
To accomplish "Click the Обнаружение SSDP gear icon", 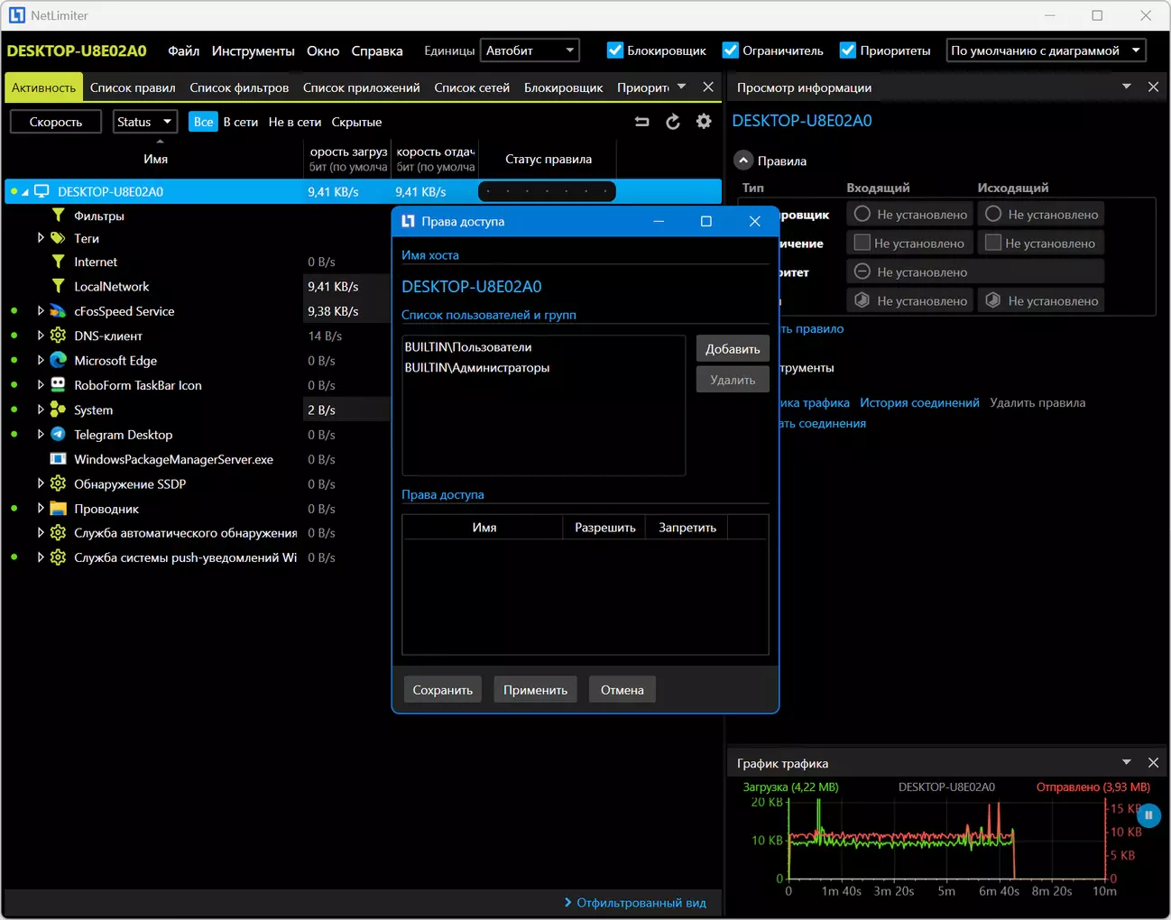I will [58, 483].
